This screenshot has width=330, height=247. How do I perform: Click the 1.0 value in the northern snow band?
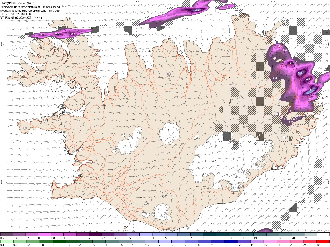point(165,16)
